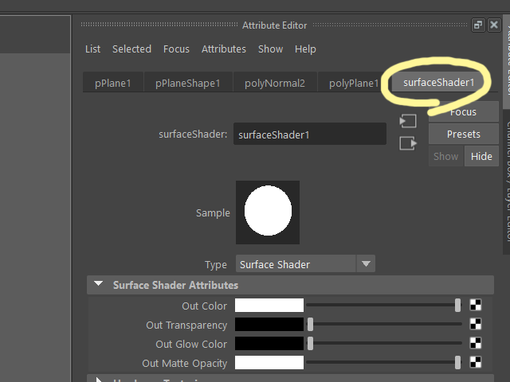Viewport: 510px width, 382px height.
Task: Open the Attributes menu
Action: [224, 49]
